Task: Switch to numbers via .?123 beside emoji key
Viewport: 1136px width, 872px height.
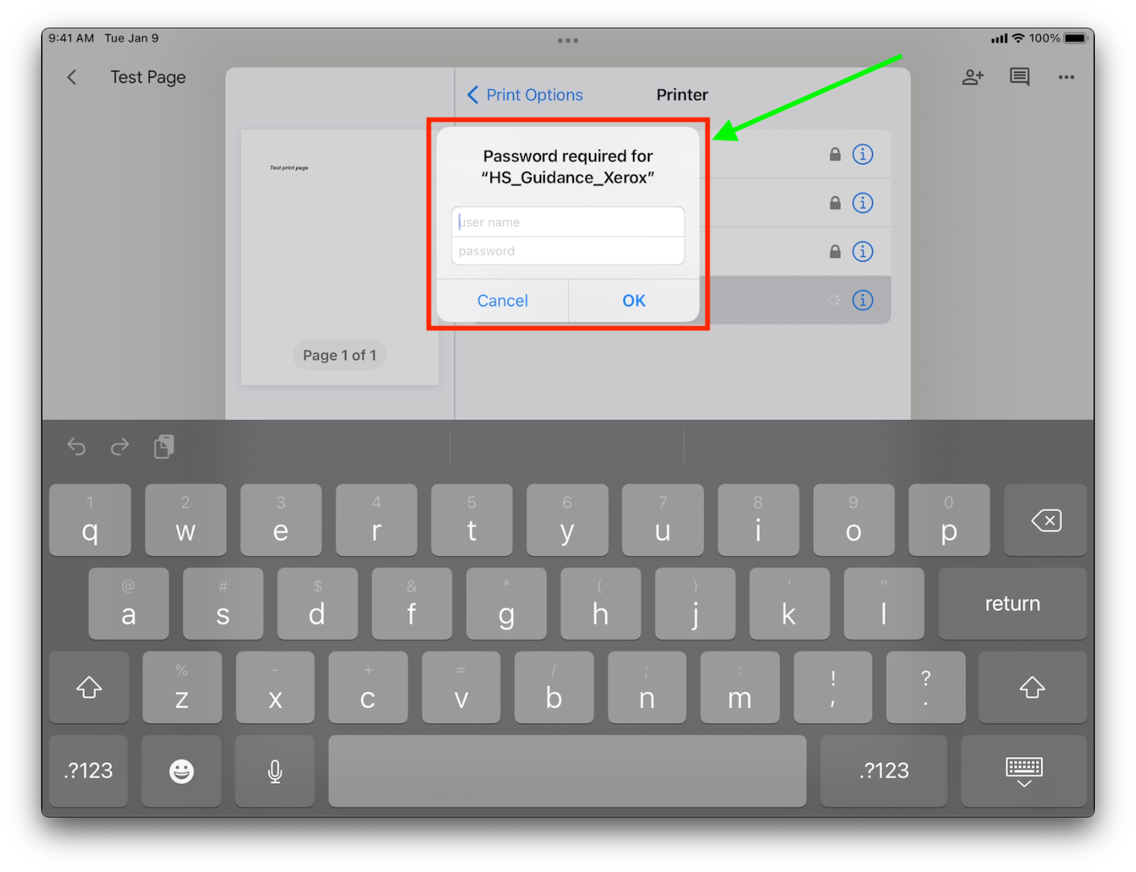Action: 88,771
